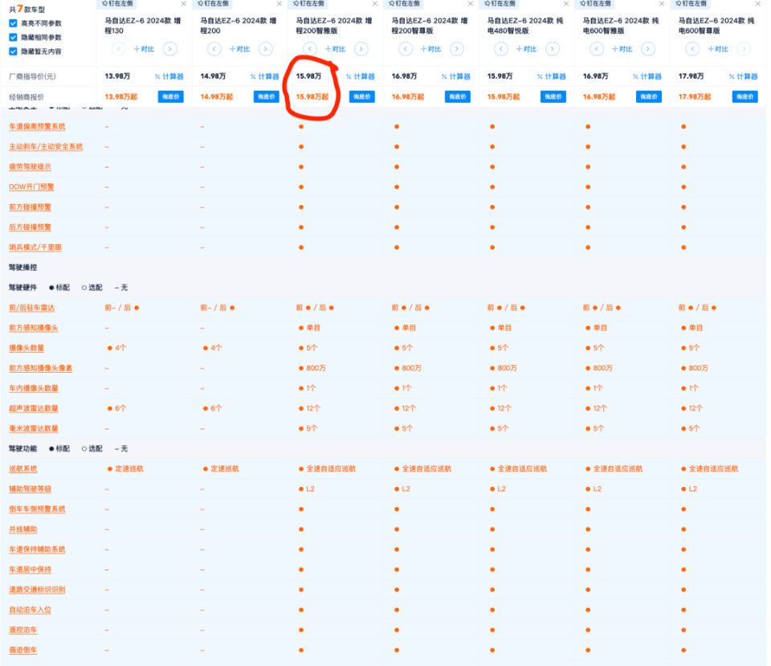Click left arrow under 纯电480智悦版
Screen dimensions: 771x666
coord(501,49)
